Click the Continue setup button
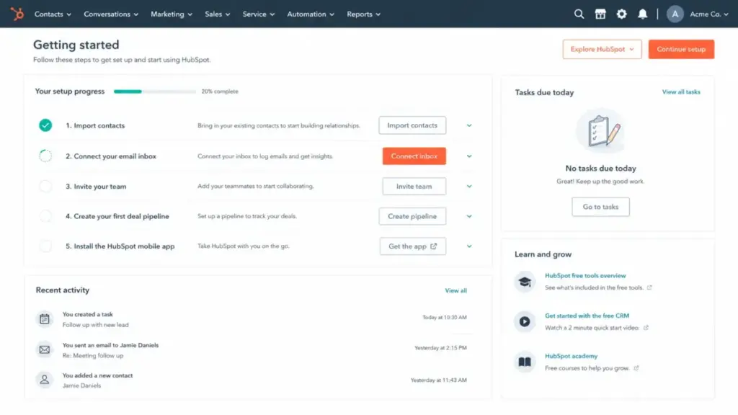This screenshot has width=738, height=415. (x=681, y=50)
